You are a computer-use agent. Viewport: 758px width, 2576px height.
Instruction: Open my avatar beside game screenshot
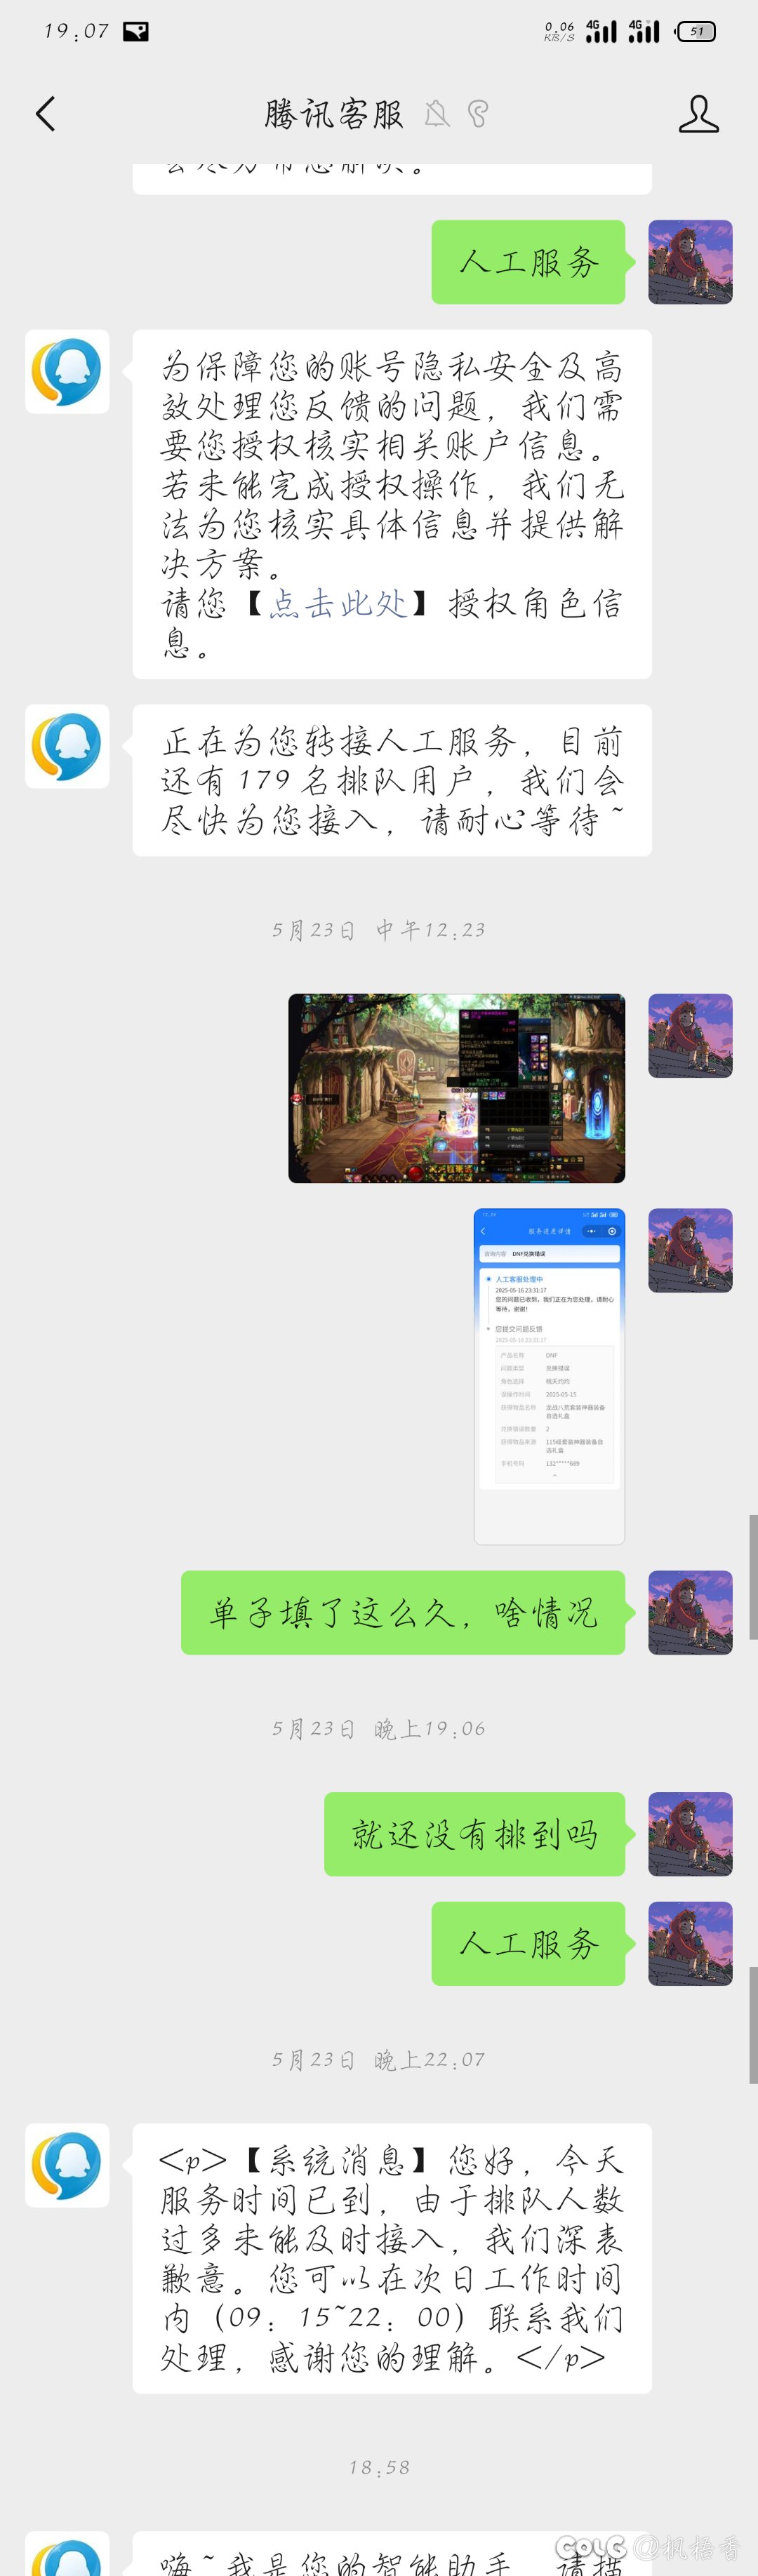[x=690, y=1035]
